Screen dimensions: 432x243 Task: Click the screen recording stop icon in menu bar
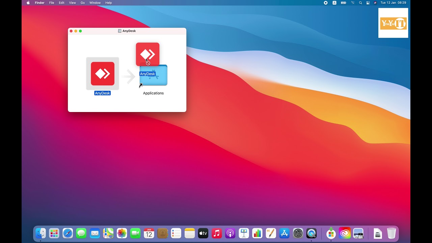[326, 3]
